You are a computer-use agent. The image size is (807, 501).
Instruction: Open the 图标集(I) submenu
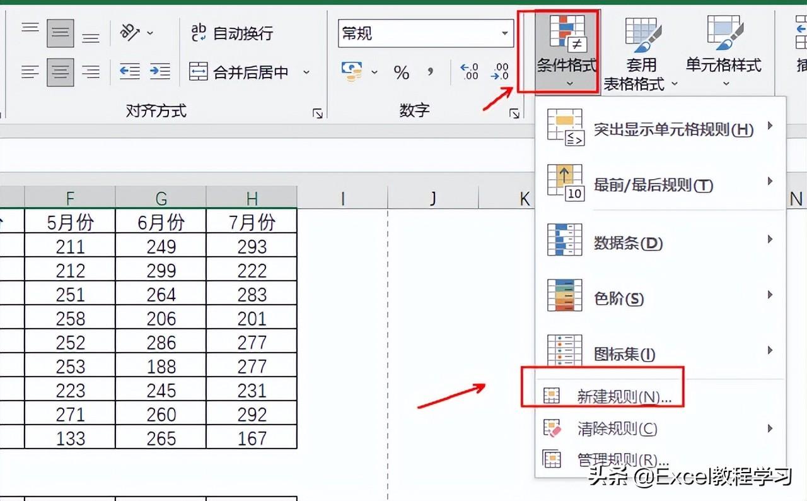661,353
